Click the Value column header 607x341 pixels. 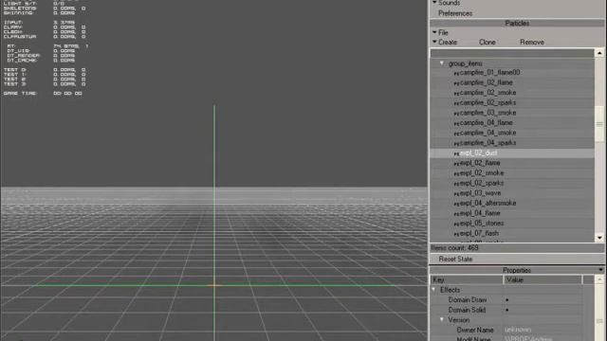point(543,280)
